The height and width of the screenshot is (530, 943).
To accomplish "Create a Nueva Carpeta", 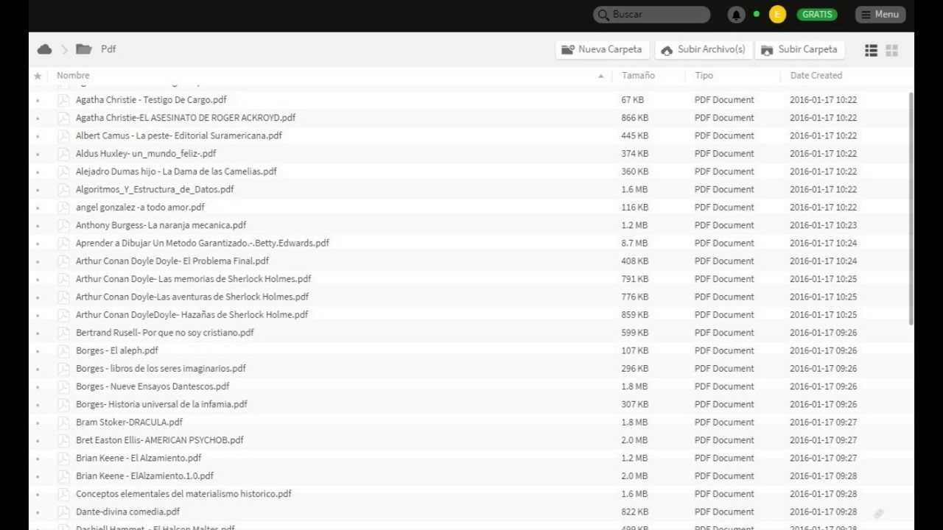I will coord(602,49).
